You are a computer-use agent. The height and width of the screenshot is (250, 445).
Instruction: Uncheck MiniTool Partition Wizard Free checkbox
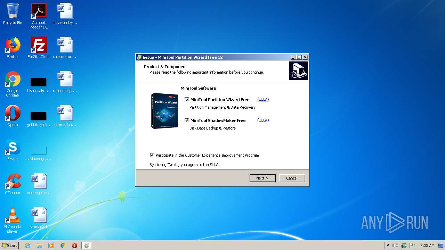187,100
